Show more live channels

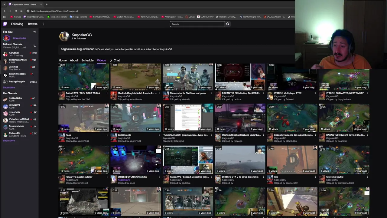[9, 140]
